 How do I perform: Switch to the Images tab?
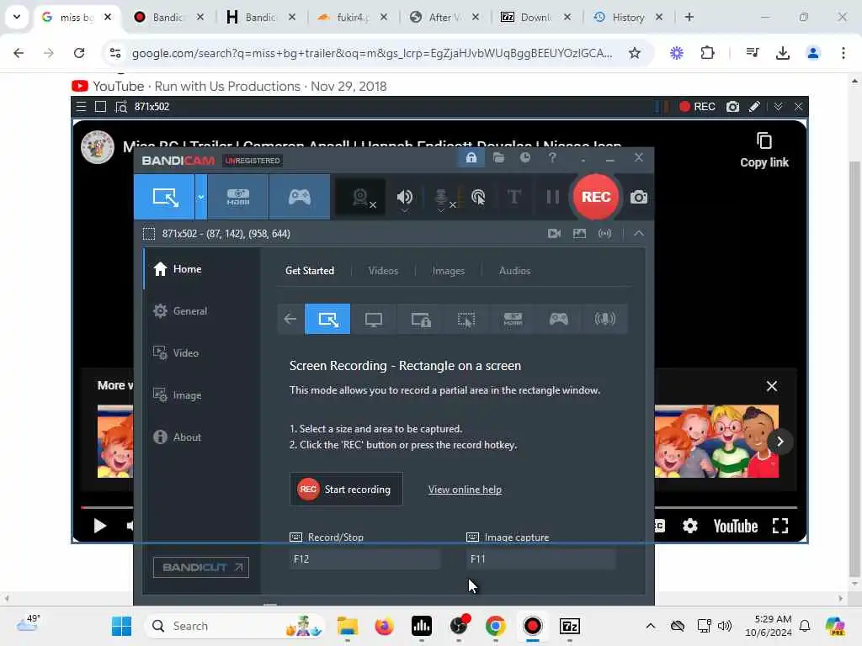(448, 271)
